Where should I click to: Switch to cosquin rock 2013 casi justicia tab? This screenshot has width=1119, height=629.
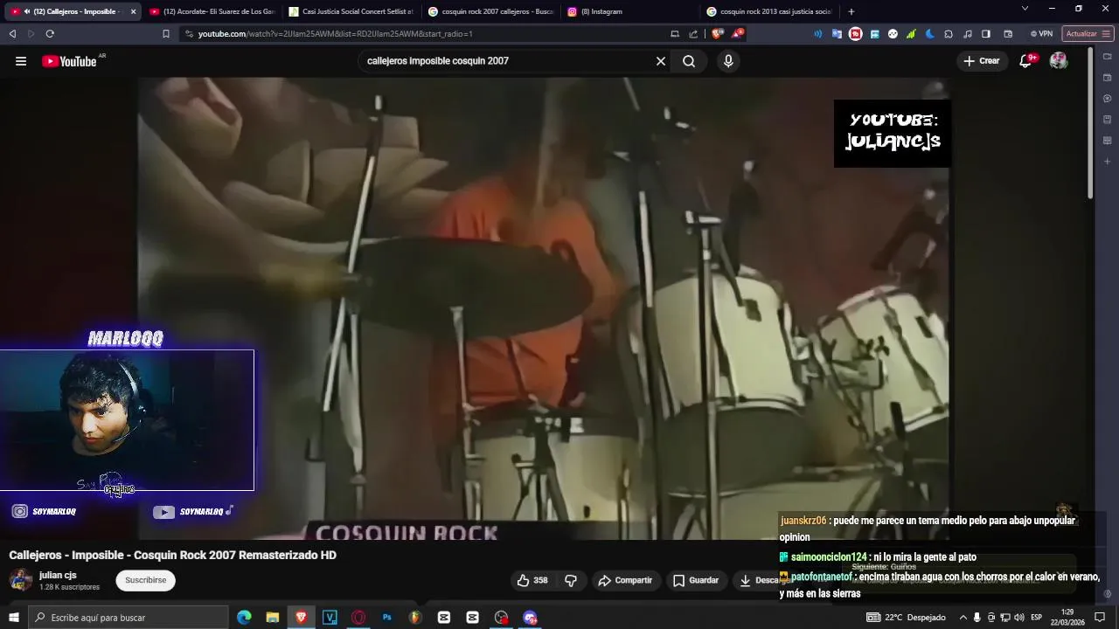pyautogui.click(x=769, y=11)
